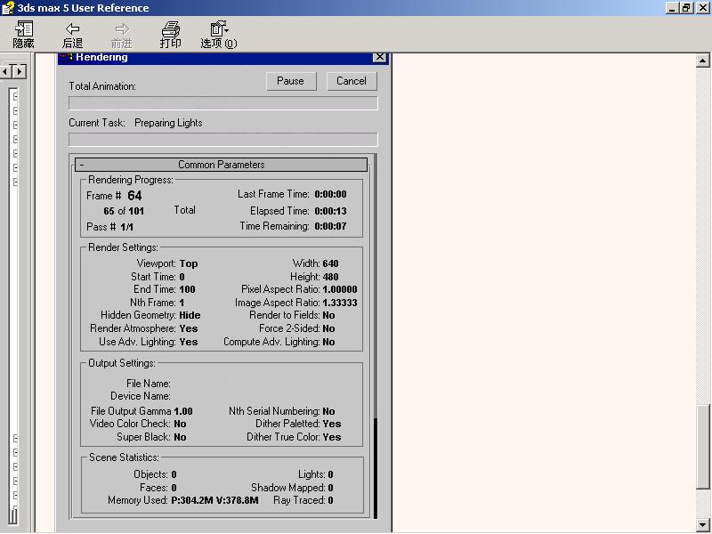Image resolution: width=712 pixels, height=534 pixels.
Task: Cancel the rendering
Action: pyautogui.click(x=352, y=81)
